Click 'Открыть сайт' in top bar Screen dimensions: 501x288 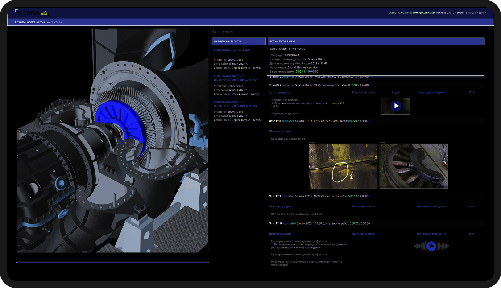[x=445, y=13]
